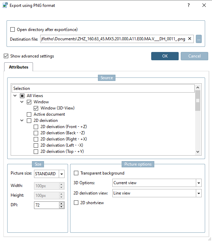Click the browse destination file button
The image size is (212, 241).
pos(199,39)
